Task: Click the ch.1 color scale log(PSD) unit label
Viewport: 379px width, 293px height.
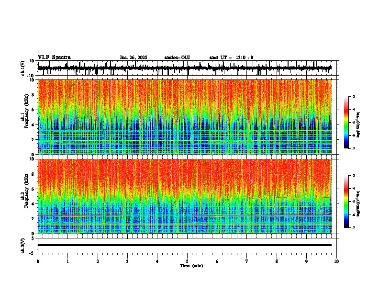Action: click(x=358, y=124)
